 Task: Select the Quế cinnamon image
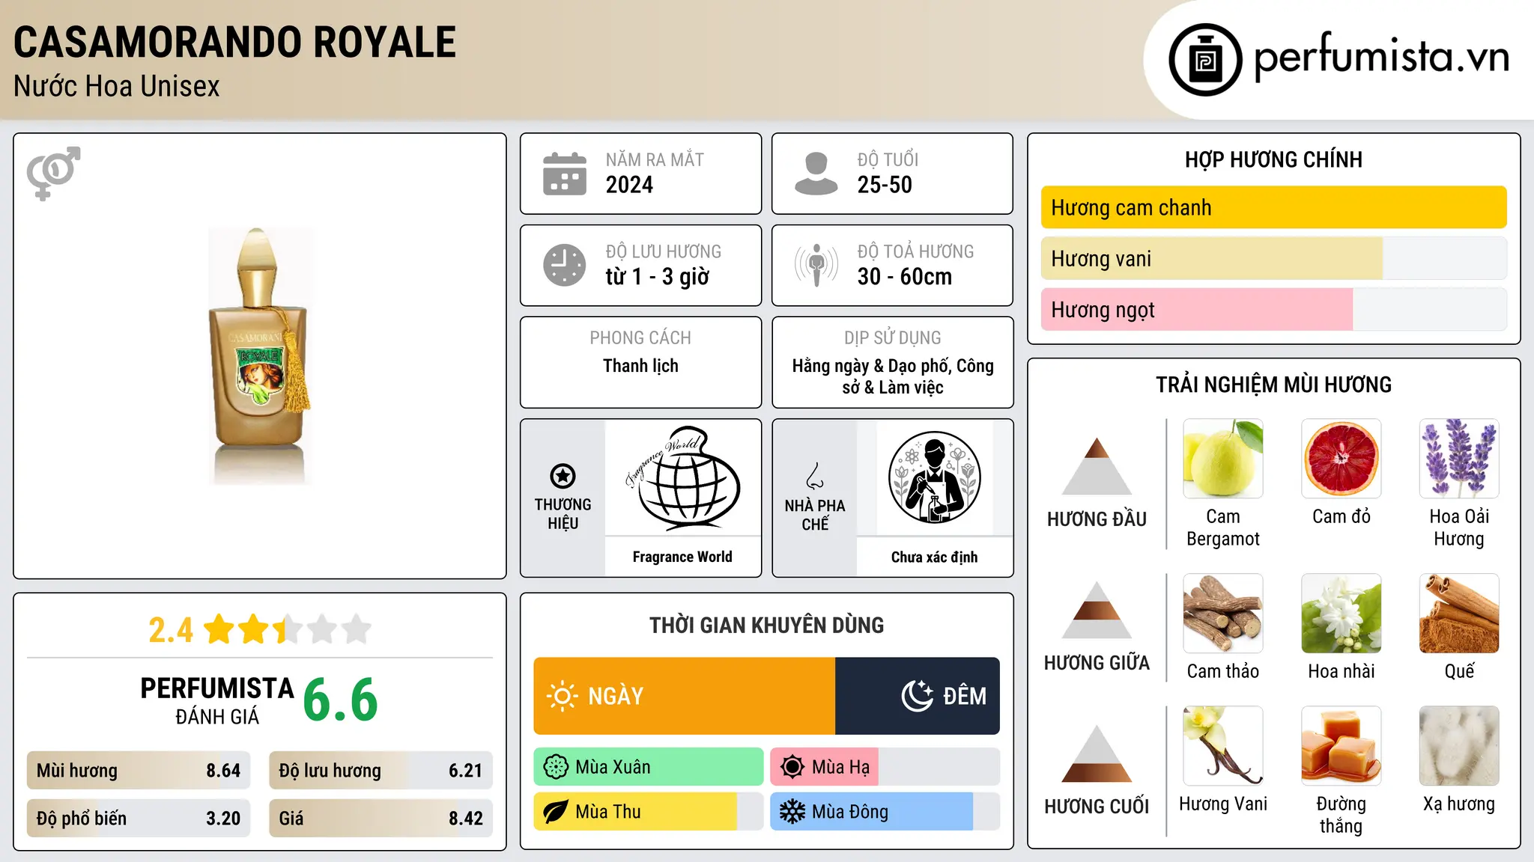1459,614
